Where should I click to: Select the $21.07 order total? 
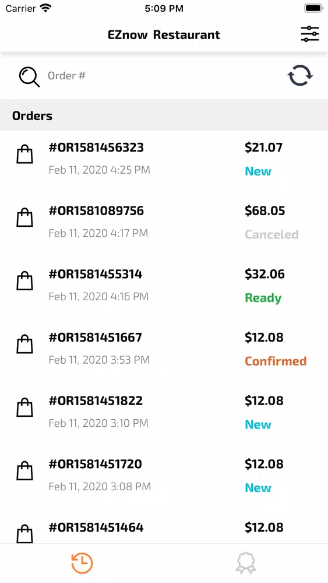[264, 147]
